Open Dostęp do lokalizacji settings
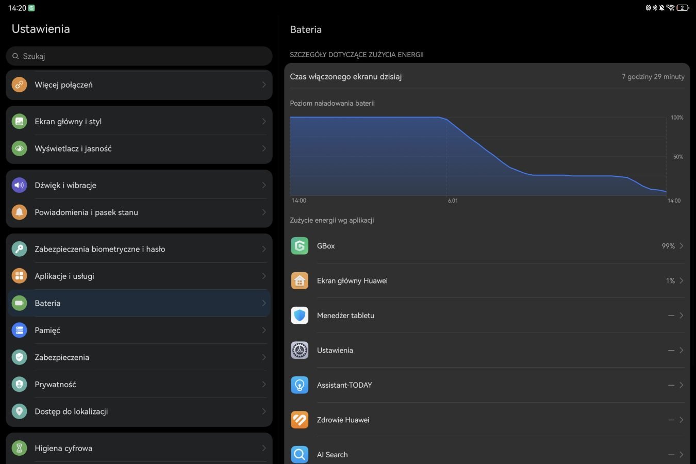This screenshot has height=464, width=696. (139, 411)
